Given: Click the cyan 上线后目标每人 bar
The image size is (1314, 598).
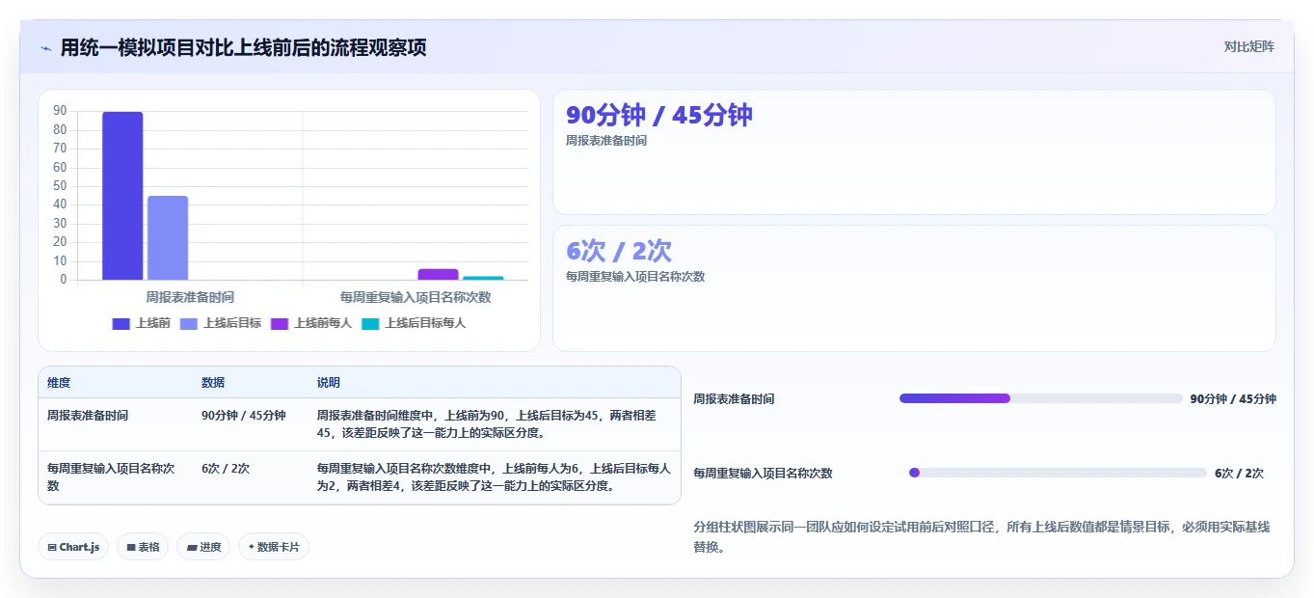Looking at the screenshot, I should [x=483, y=279].
